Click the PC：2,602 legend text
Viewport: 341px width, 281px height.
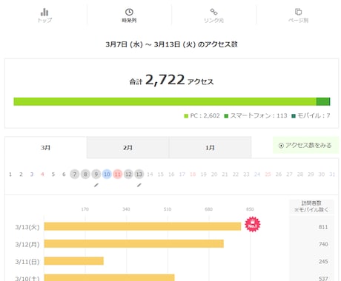pyautogui.click(x=205, y=115)
